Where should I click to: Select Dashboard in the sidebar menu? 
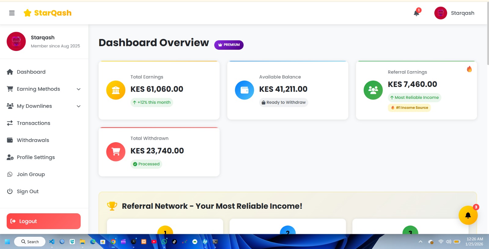(31, 72)
